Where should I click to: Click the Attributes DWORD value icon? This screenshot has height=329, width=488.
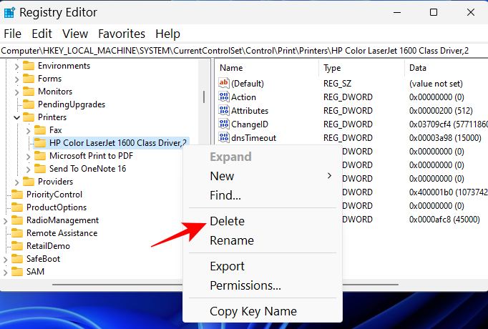223,111
